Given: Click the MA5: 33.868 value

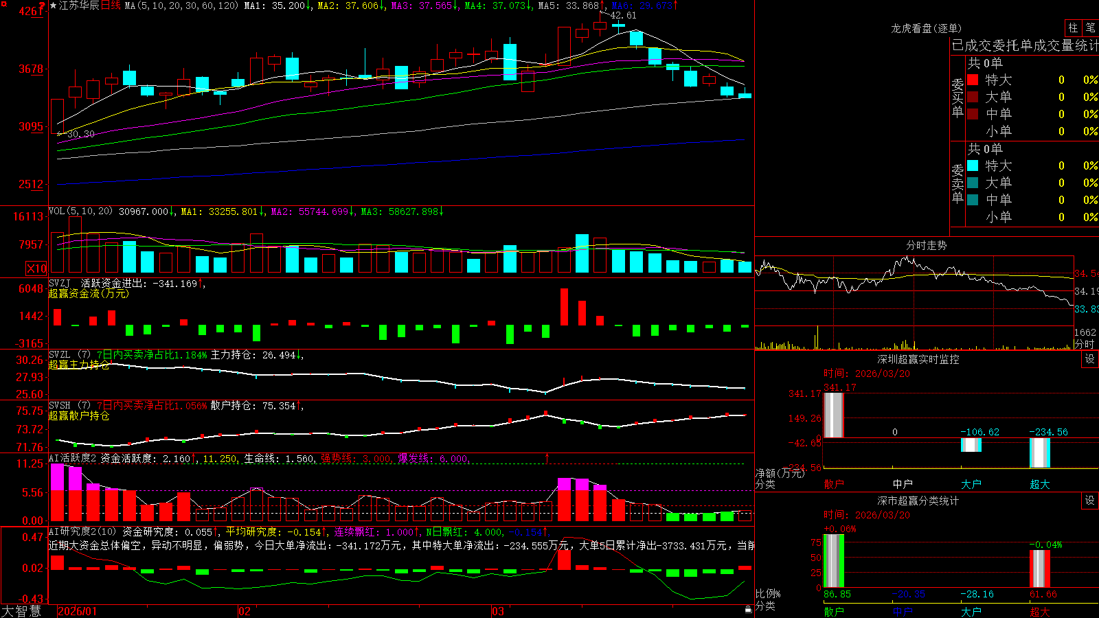Looking at the screenshot, I should 568,5.
